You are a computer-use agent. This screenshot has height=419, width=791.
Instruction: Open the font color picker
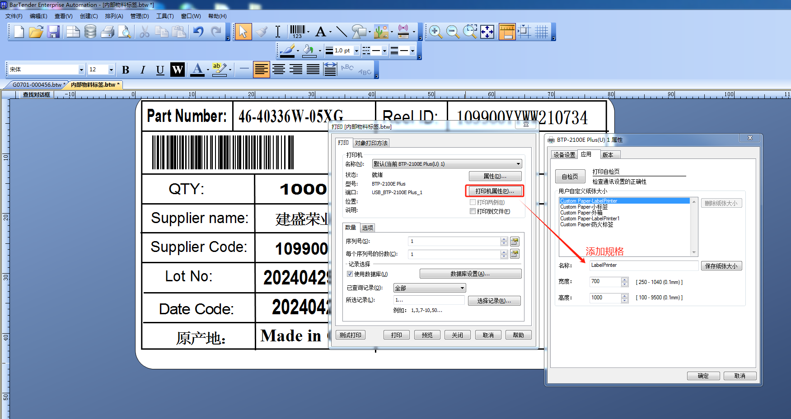coord(208,70)
